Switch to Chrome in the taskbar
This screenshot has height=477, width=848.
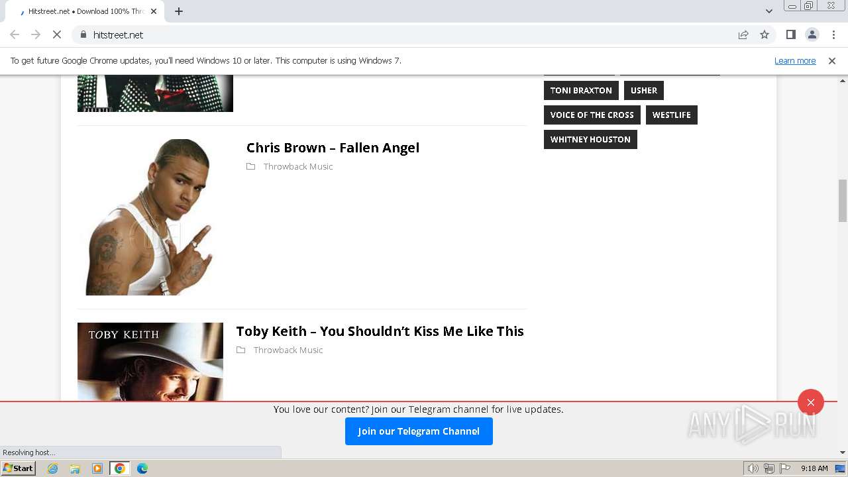(120, 468)
